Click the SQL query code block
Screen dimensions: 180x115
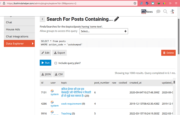click(107, 43)
